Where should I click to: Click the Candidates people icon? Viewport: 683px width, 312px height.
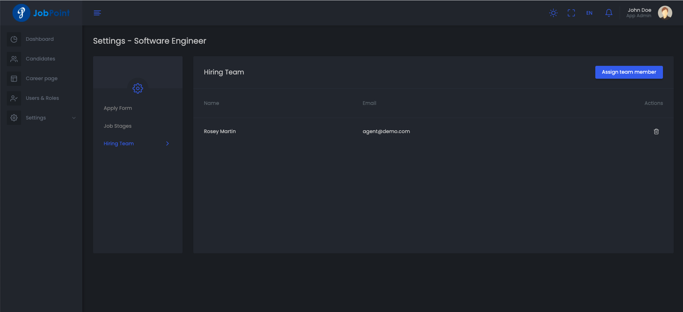tap(14, 59)
